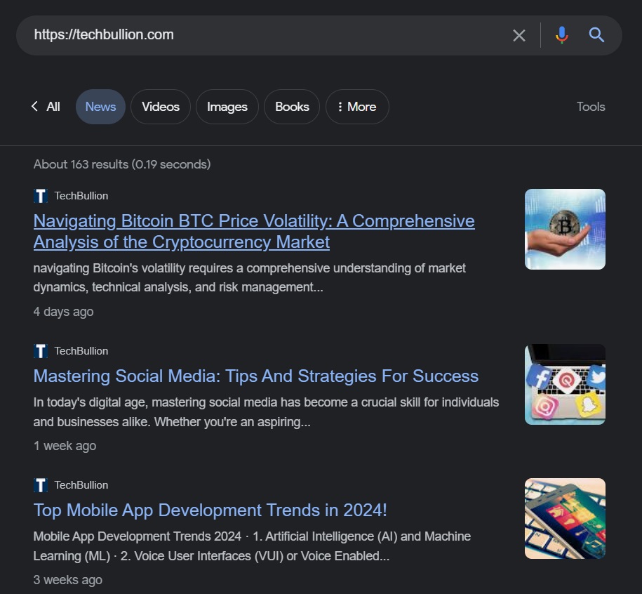Submit search with the magnifying glass icon

[x=596, y=35]
